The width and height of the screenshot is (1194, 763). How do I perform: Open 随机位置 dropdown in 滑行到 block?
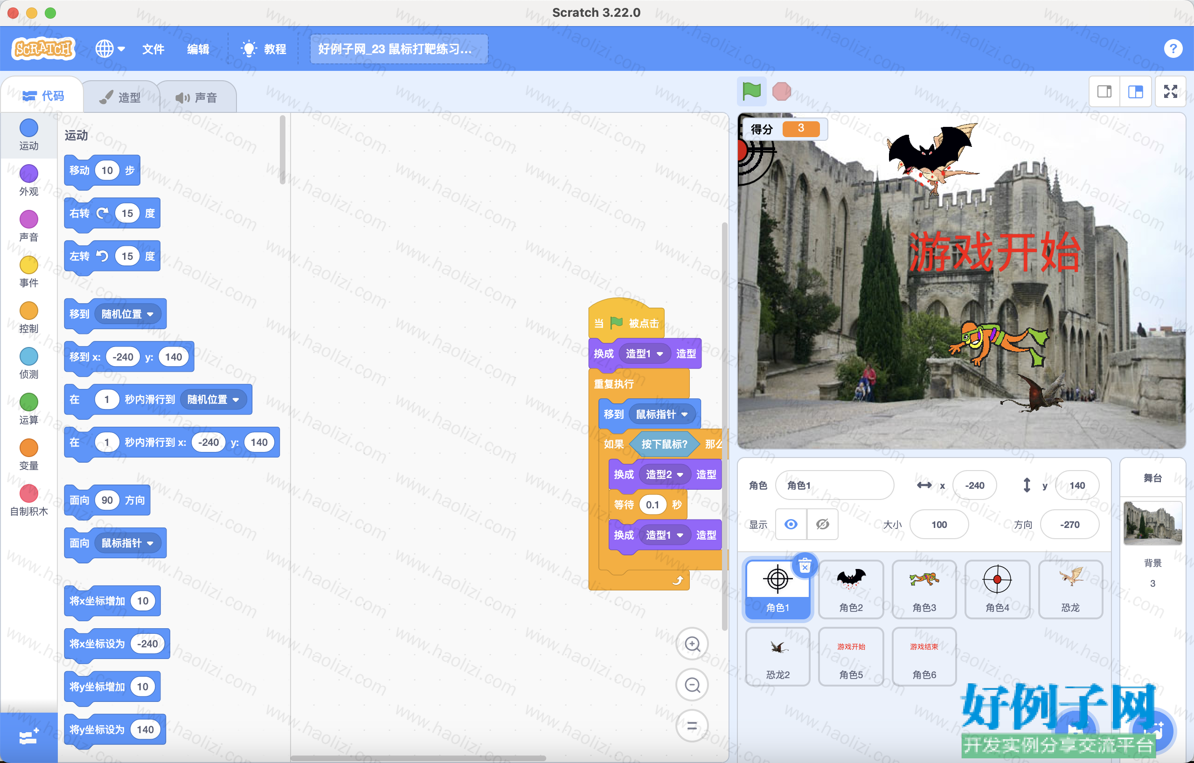[x=213, y=399]
